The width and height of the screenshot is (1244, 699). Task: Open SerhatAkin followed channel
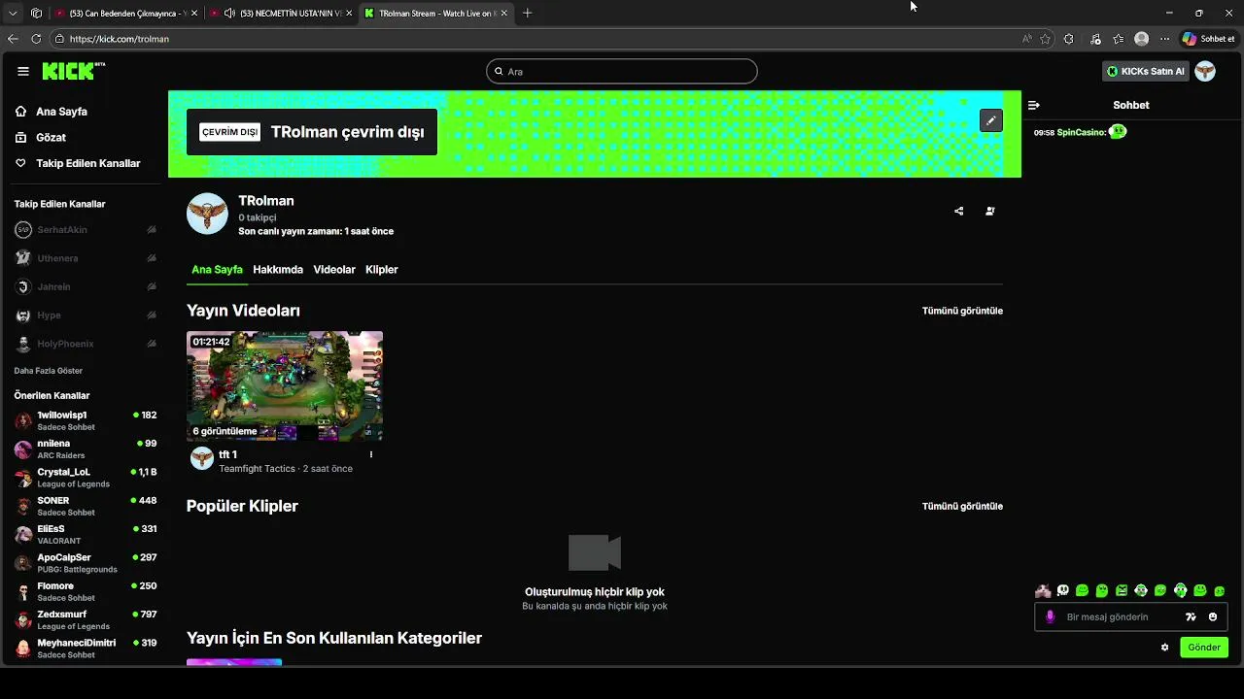point(86,230)
